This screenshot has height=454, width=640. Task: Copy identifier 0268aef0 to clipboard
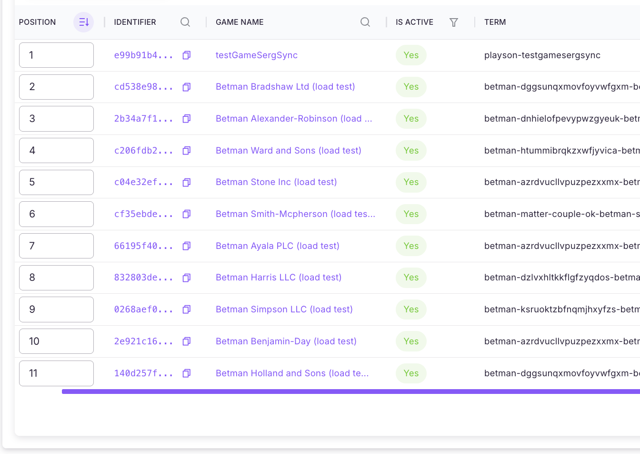187,310
